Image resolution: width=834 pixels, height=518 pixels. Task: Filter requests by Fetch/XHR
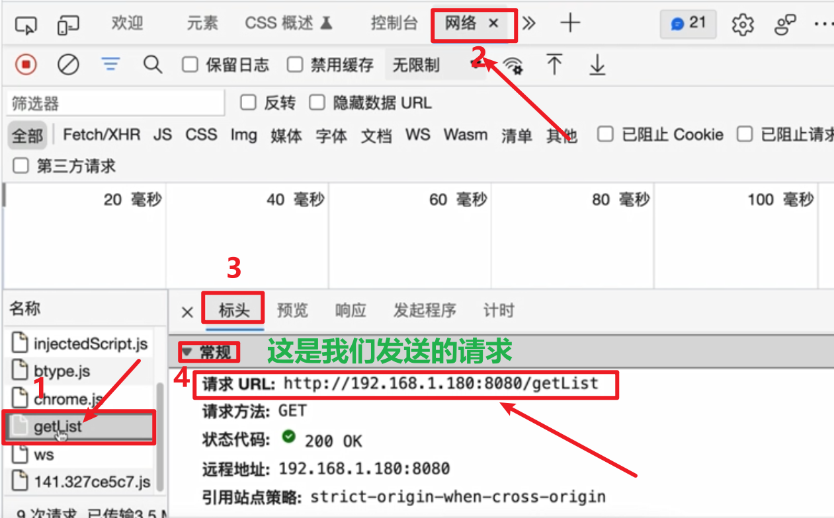pyautogui.click(x=102, y=135)
